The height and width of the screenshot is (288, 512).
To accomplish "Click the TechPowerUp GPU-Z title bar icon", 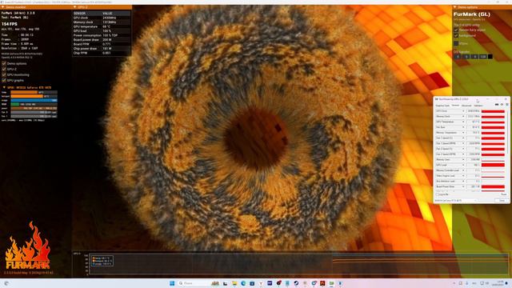I will click(x=437, y=99).
